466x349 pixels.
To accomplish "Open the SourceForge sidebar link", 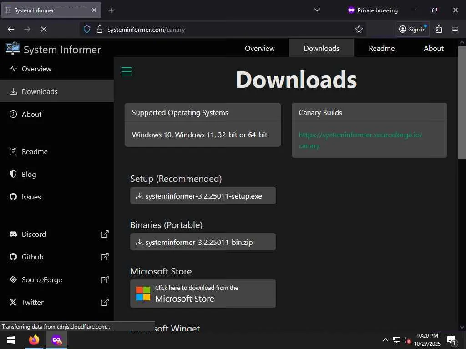I will pyautogui.click(x=57, y=279).
